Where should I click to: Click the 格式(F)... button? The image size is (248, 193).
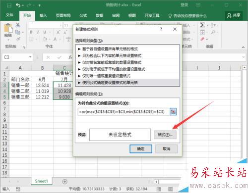tap(165, 135)
